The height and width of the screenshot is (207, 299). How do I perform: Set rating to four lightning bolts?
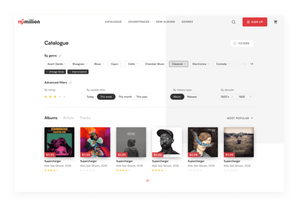60,97
